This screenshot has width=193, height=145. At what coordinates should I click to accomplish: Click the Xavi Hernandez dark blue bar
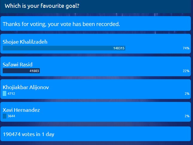coord(4,116)
